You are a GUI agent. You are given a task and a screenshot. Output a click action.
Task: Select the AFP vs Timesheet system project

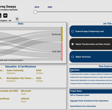coord(80,95)
